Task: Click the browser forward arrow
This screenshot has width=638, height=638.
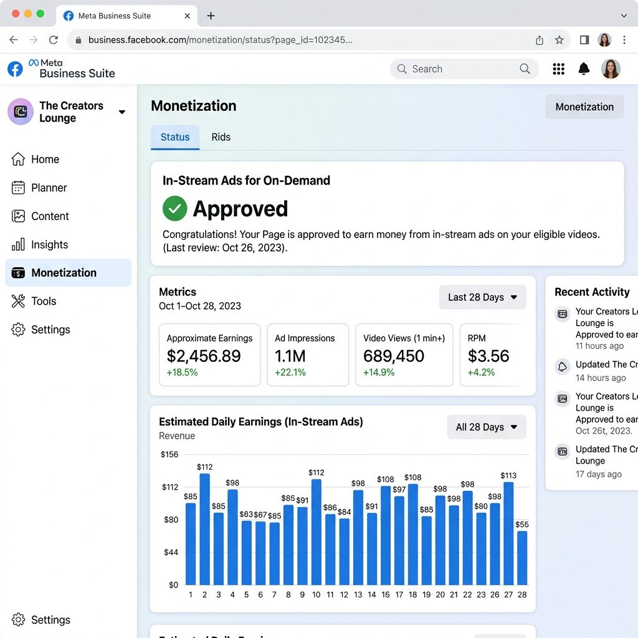Action: (x=34, y=39)
